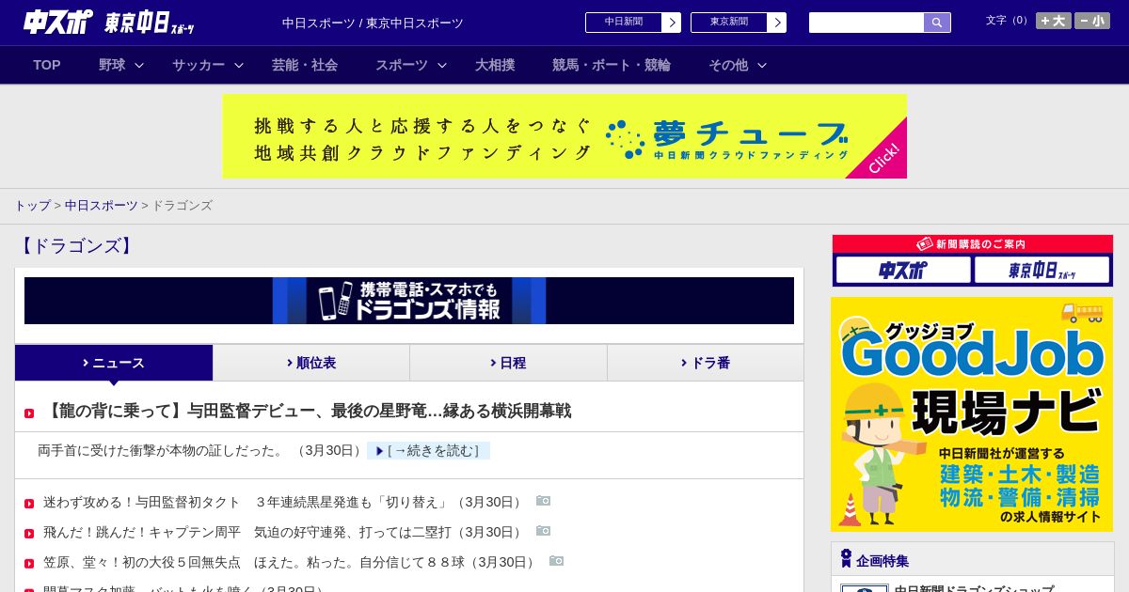Image resolution: width=1129 pixels, height=592 pixels.
Task: Click the 東京新聞 header button
Action: point(729,23)
